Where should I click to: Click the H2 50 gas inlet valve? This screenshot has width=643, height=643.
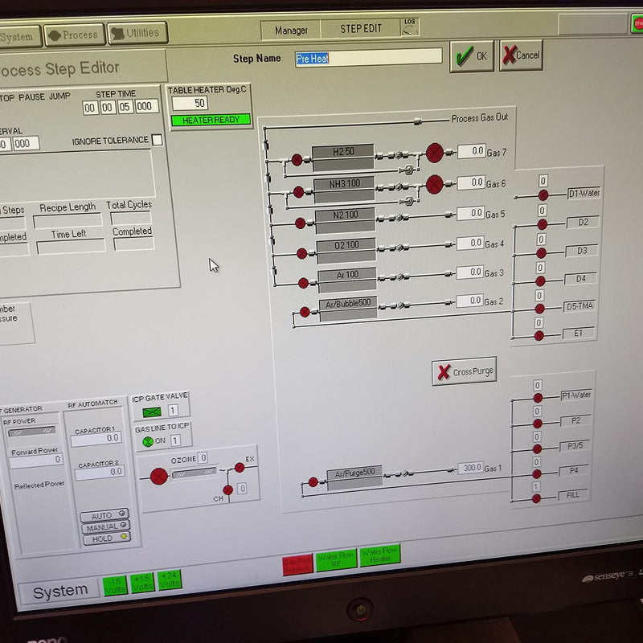pos(297,160)
